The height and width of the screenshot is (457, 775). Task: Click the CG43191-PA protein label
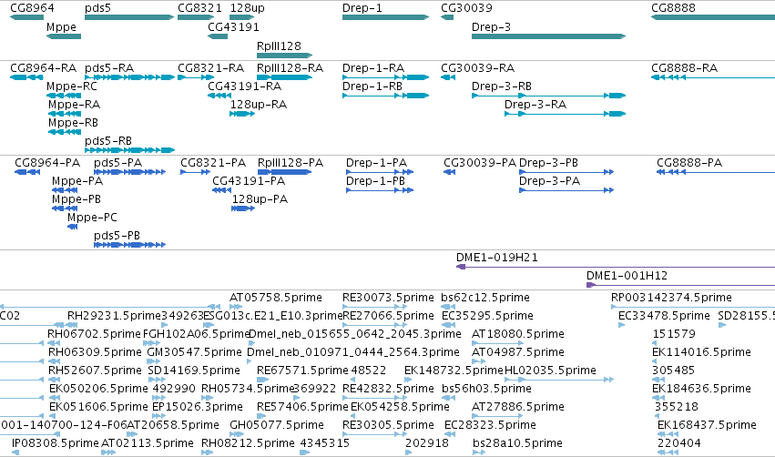click(x=249, y=181)
